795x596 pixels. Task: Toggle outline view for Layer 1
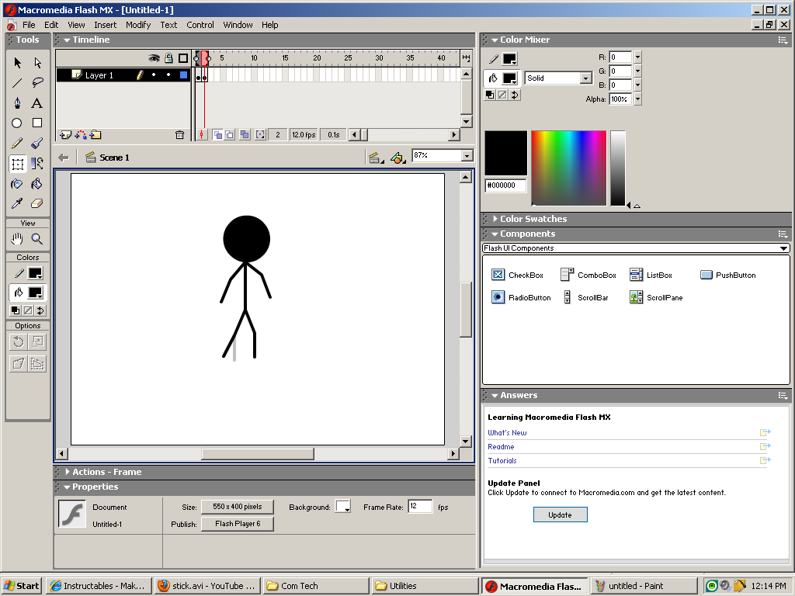pyautogui.click(x=183, y=75)
